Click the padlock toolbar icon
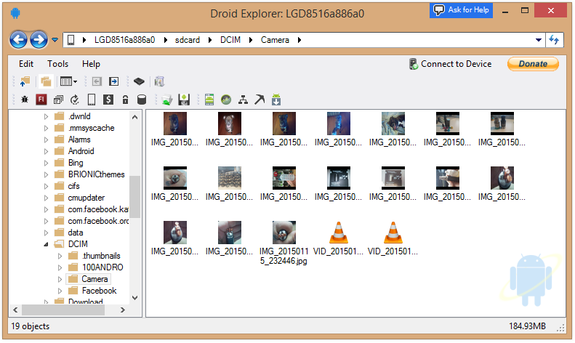Viewport: 575px width, 343px height. click(126, 100)
